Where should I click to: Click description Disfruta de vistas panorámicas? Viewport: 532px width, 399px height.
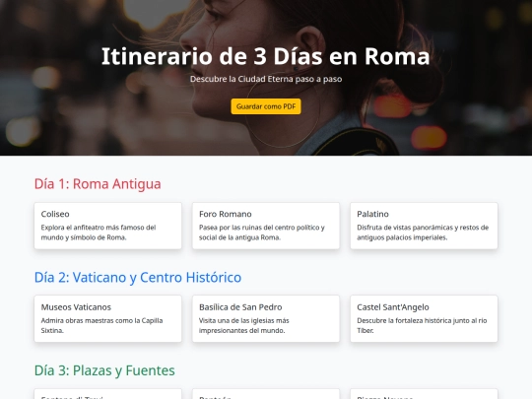[423, 233]
